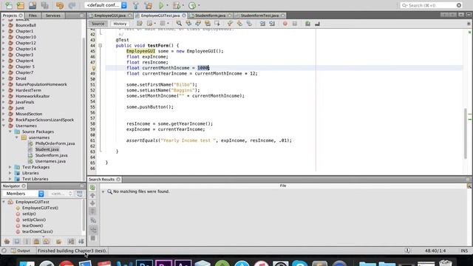The image size is (473, 266).
Task: Click the Search field at top right
Action: tap(431, 5)
